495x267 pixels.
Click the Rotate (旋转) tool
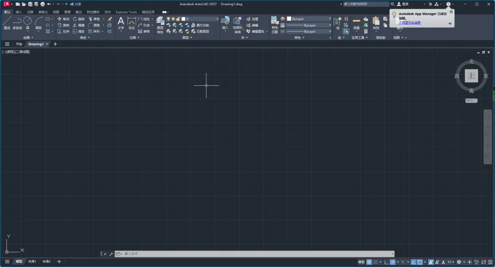pos(79,19)
